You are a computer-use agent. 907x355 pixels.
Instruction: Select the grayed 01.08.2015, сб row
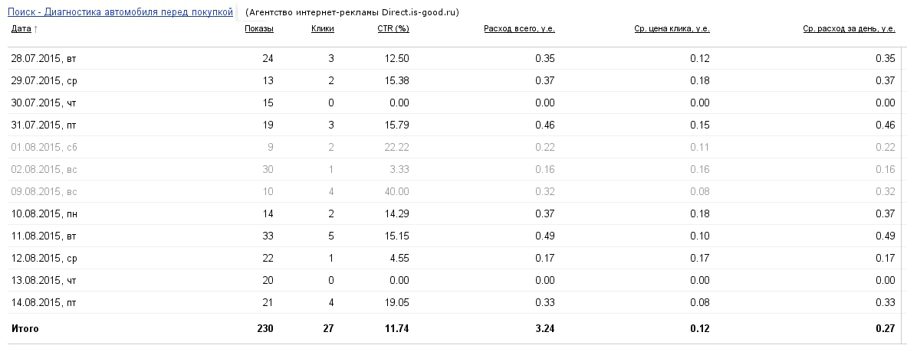[454, 147]
